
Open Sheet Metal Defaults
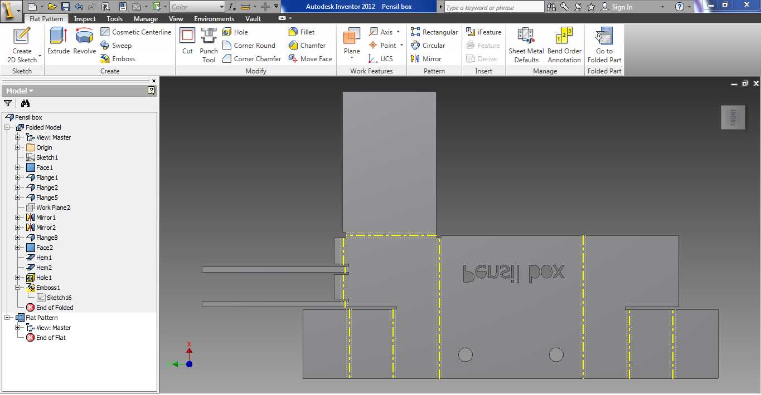click(526, 45)
